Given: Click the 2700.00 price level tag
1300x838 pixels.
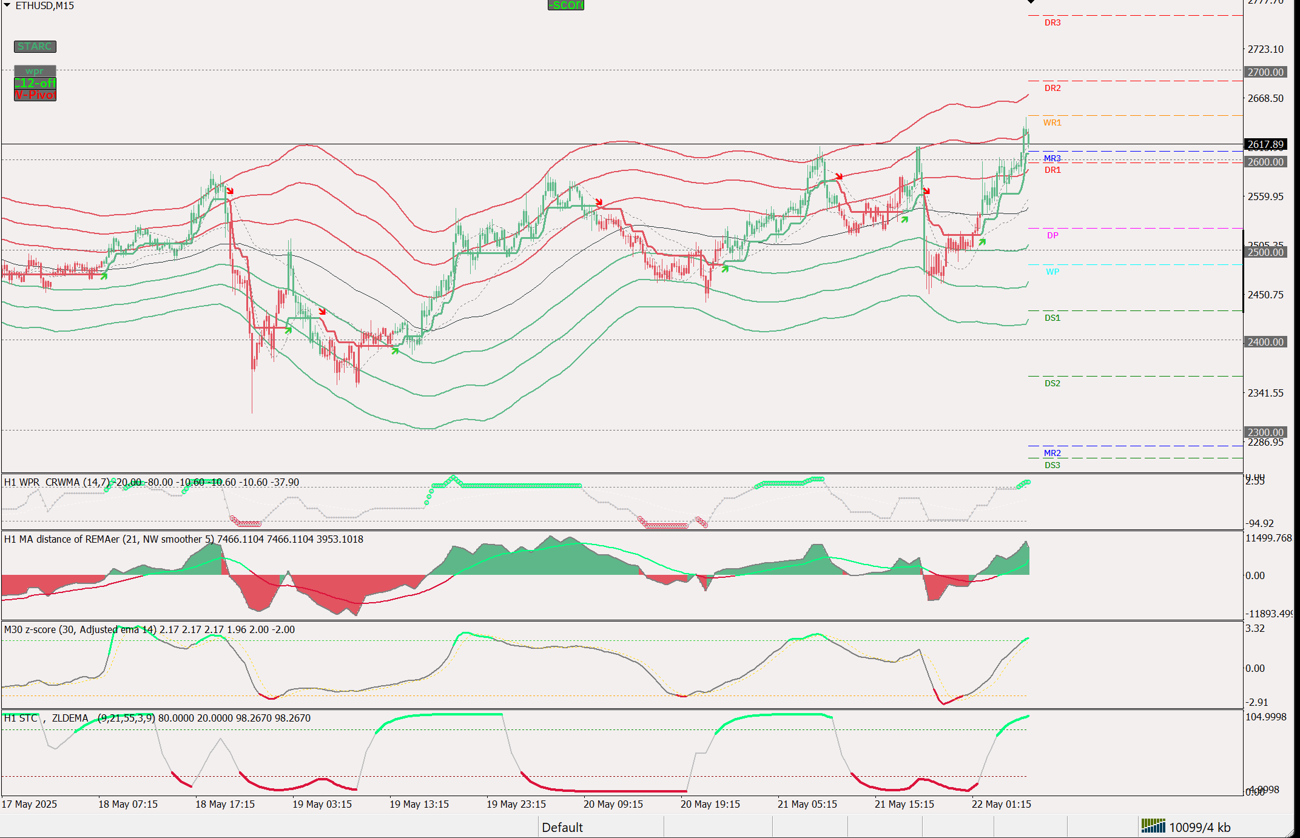Looking at the screenshot, I should 1265,72.
